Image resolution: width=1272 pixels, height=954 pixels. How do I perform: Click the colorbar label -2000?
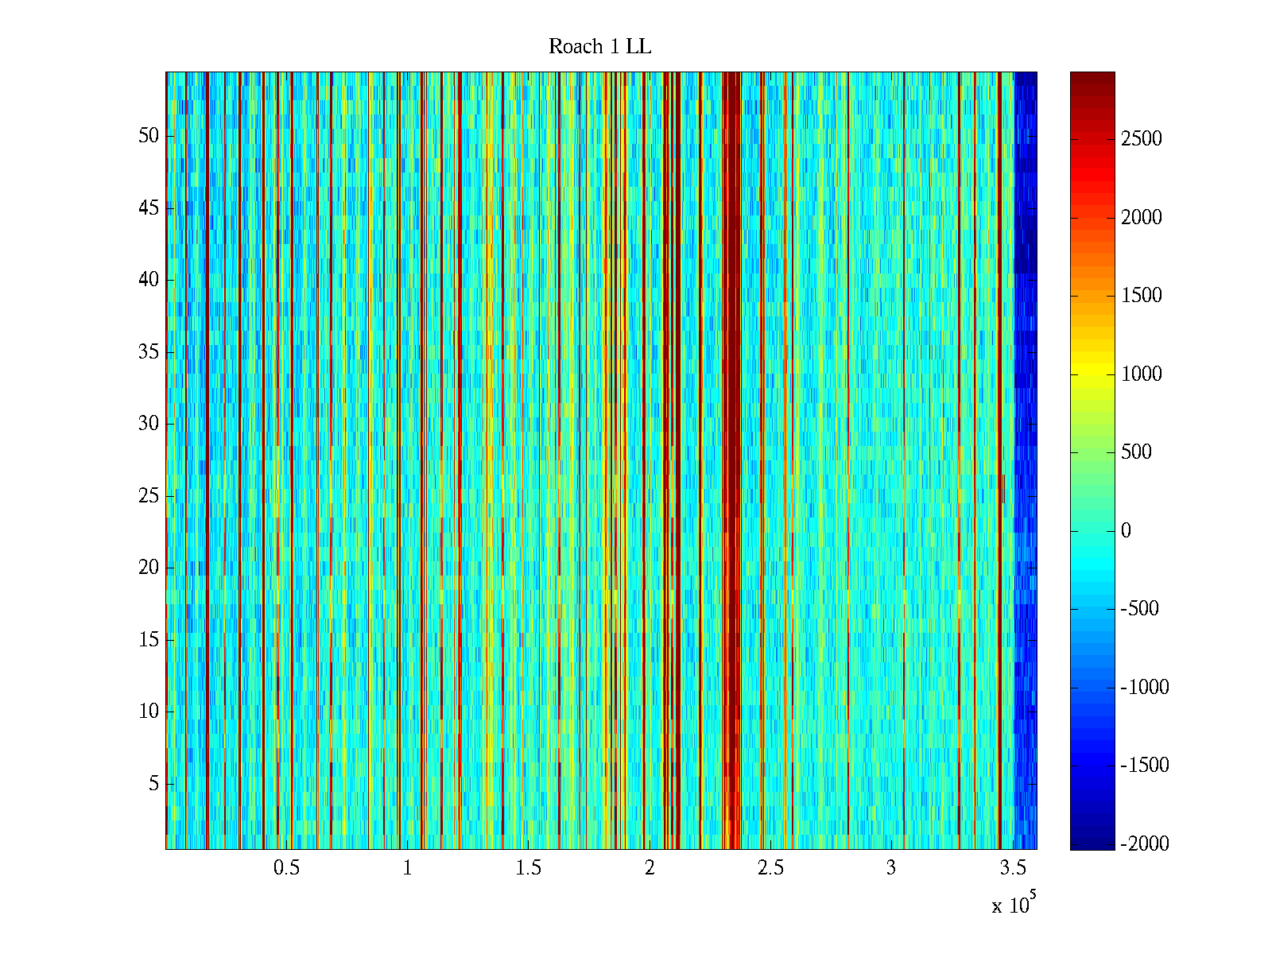coord(1144,844)
